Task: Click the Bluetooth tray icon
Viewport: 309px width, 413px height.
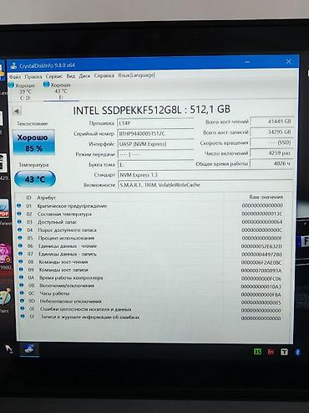Action: [x=297, y=352]
